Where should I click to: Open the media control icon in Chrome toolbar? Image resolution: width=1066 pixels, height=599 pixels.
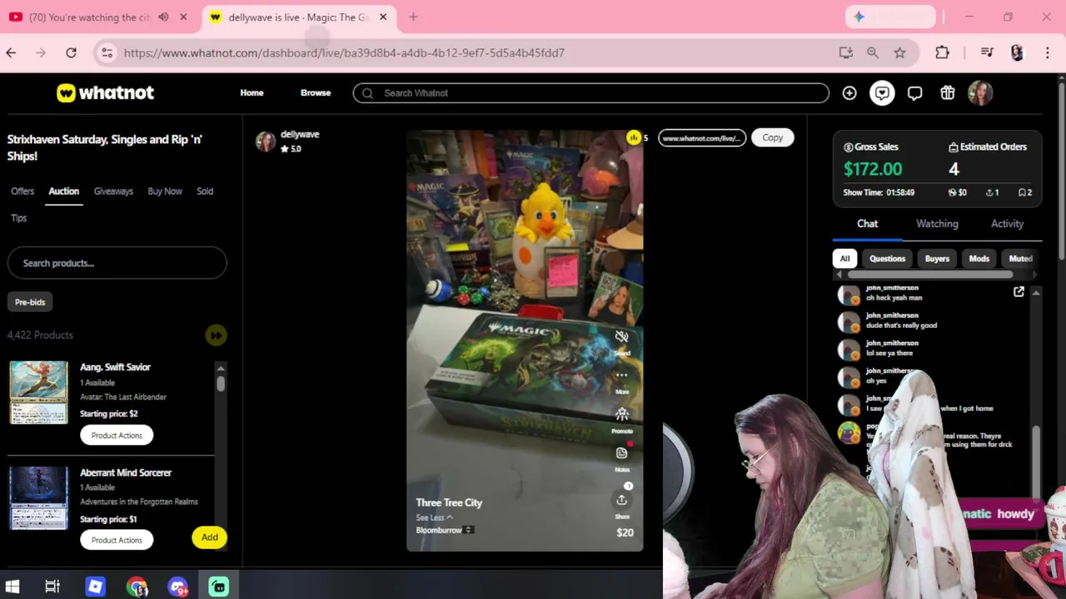(x=987, y=52)
